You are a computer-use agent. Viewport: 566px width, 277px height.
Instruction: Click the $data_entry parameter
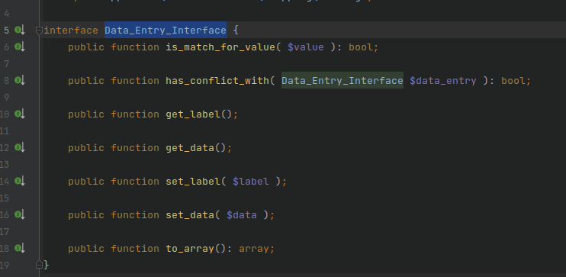(443, 81)
